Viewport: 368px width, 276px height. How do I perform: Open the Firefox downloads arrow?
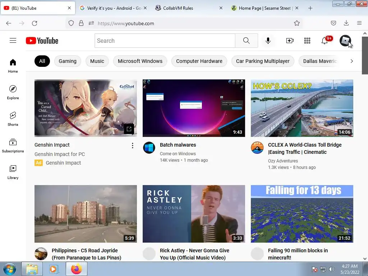pyautogui.click(x=346, y=23)
